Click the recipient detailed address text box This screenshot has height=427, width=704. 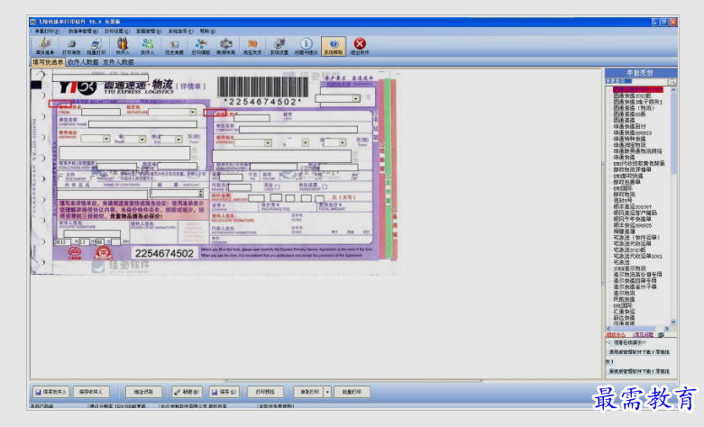(281, 156)
